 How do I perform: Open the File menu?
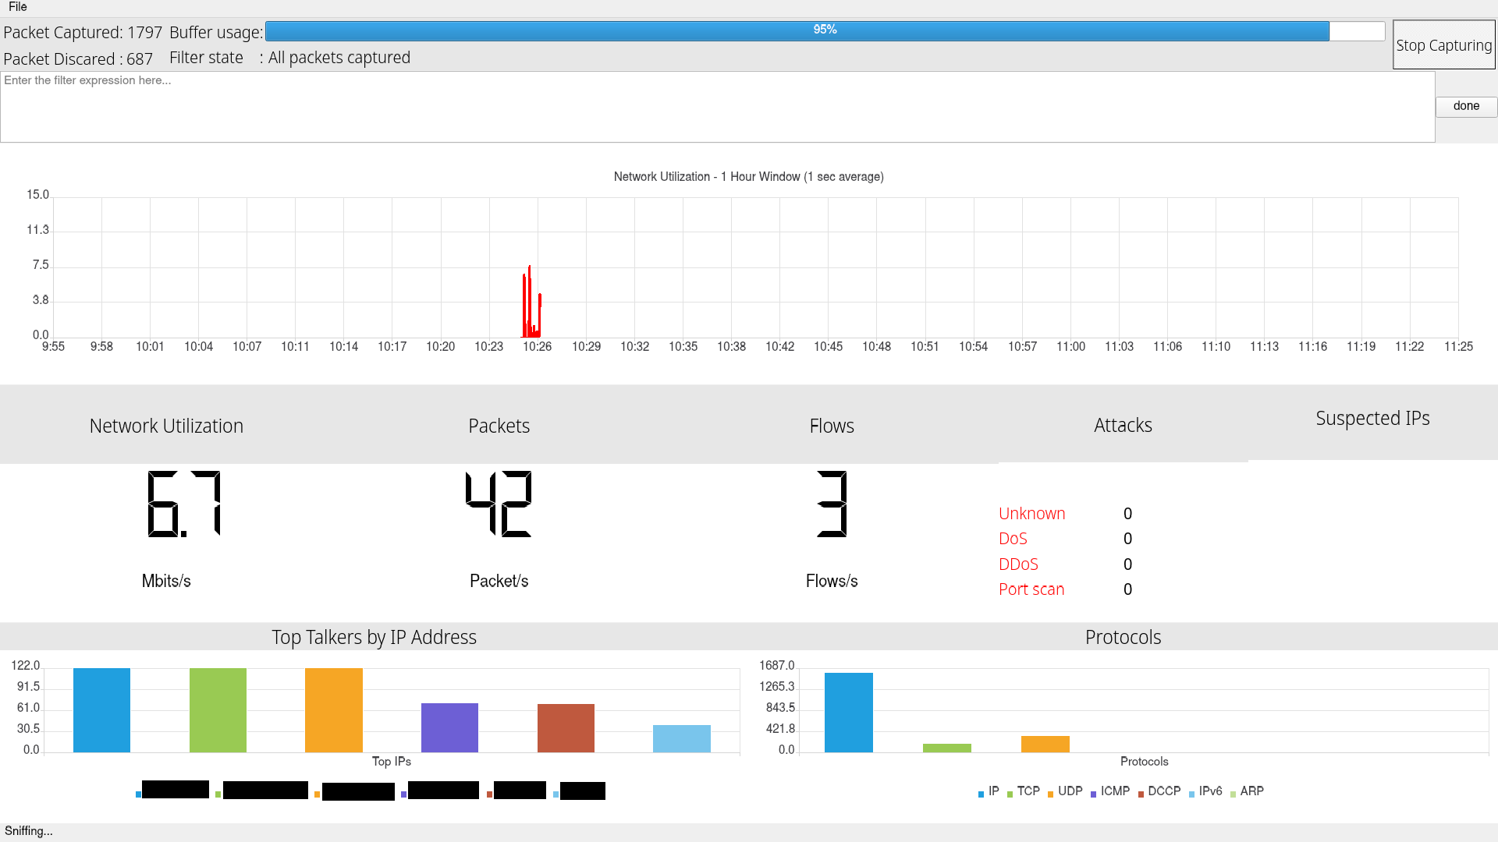[x=17, y=7]
